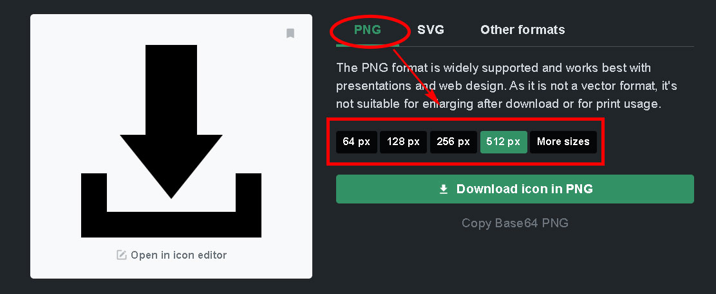Click the pencil edit icon beside editor link
The height and width of the screenshot is (294, 716).
click(122, 255)
